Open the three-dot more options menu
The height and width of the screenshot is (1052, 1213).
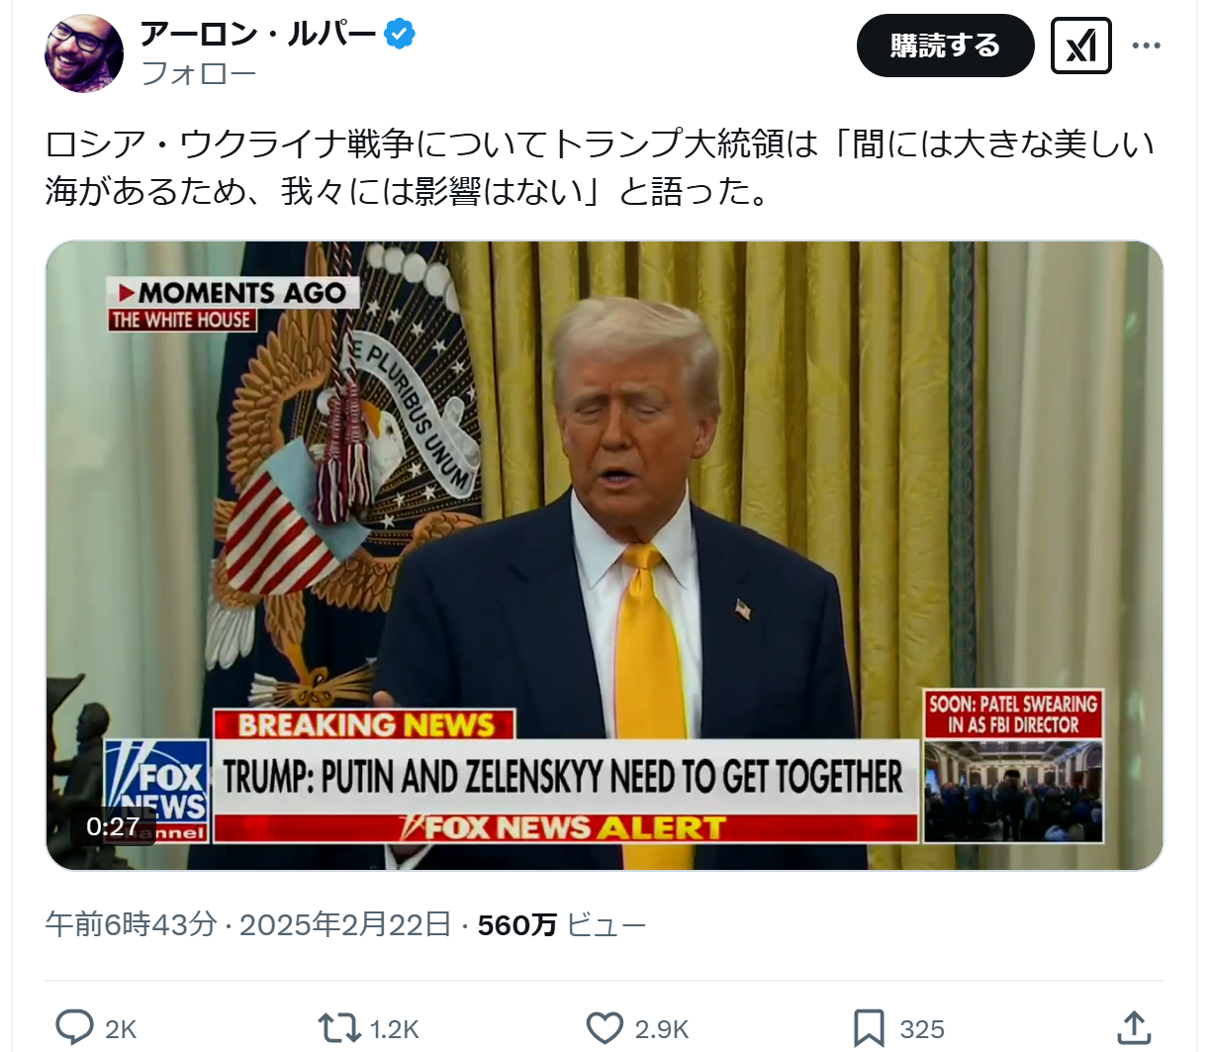pyautogui.click(x=1146, y=46)
